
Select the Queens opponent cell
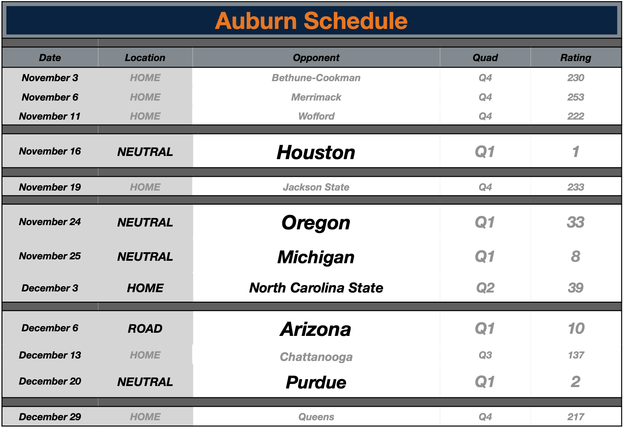(316, 417)
